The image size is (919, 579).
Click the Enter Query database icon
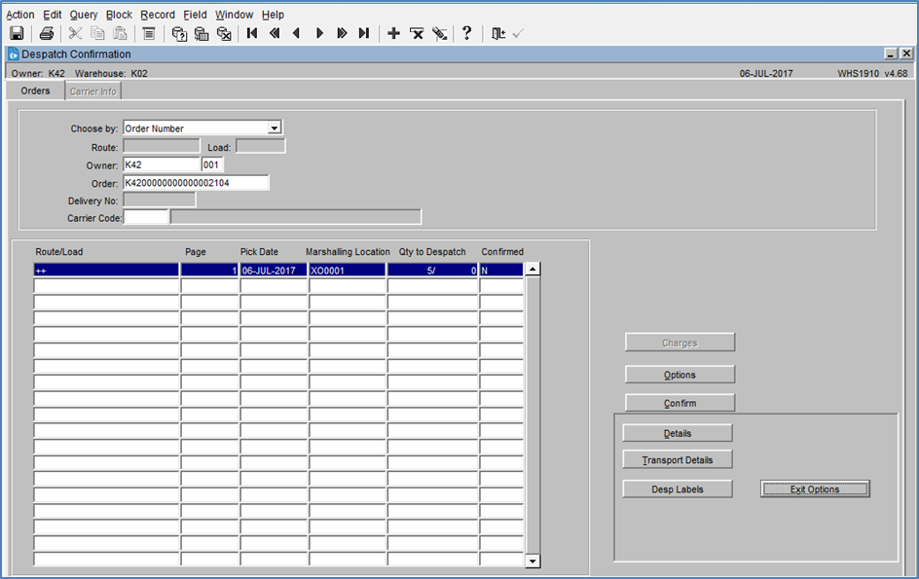tap(179, 33)
